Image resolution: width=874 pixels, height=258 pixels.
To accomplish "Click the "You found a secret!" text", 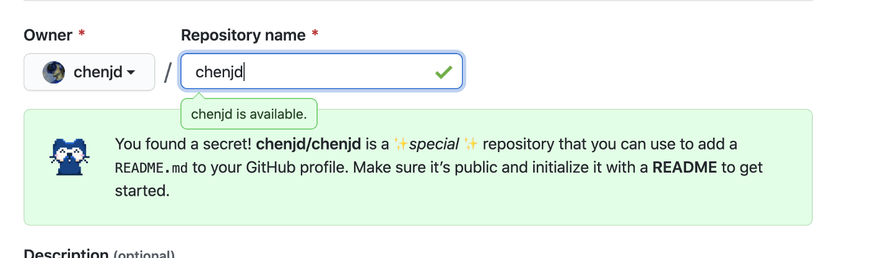I will point(184,145).
